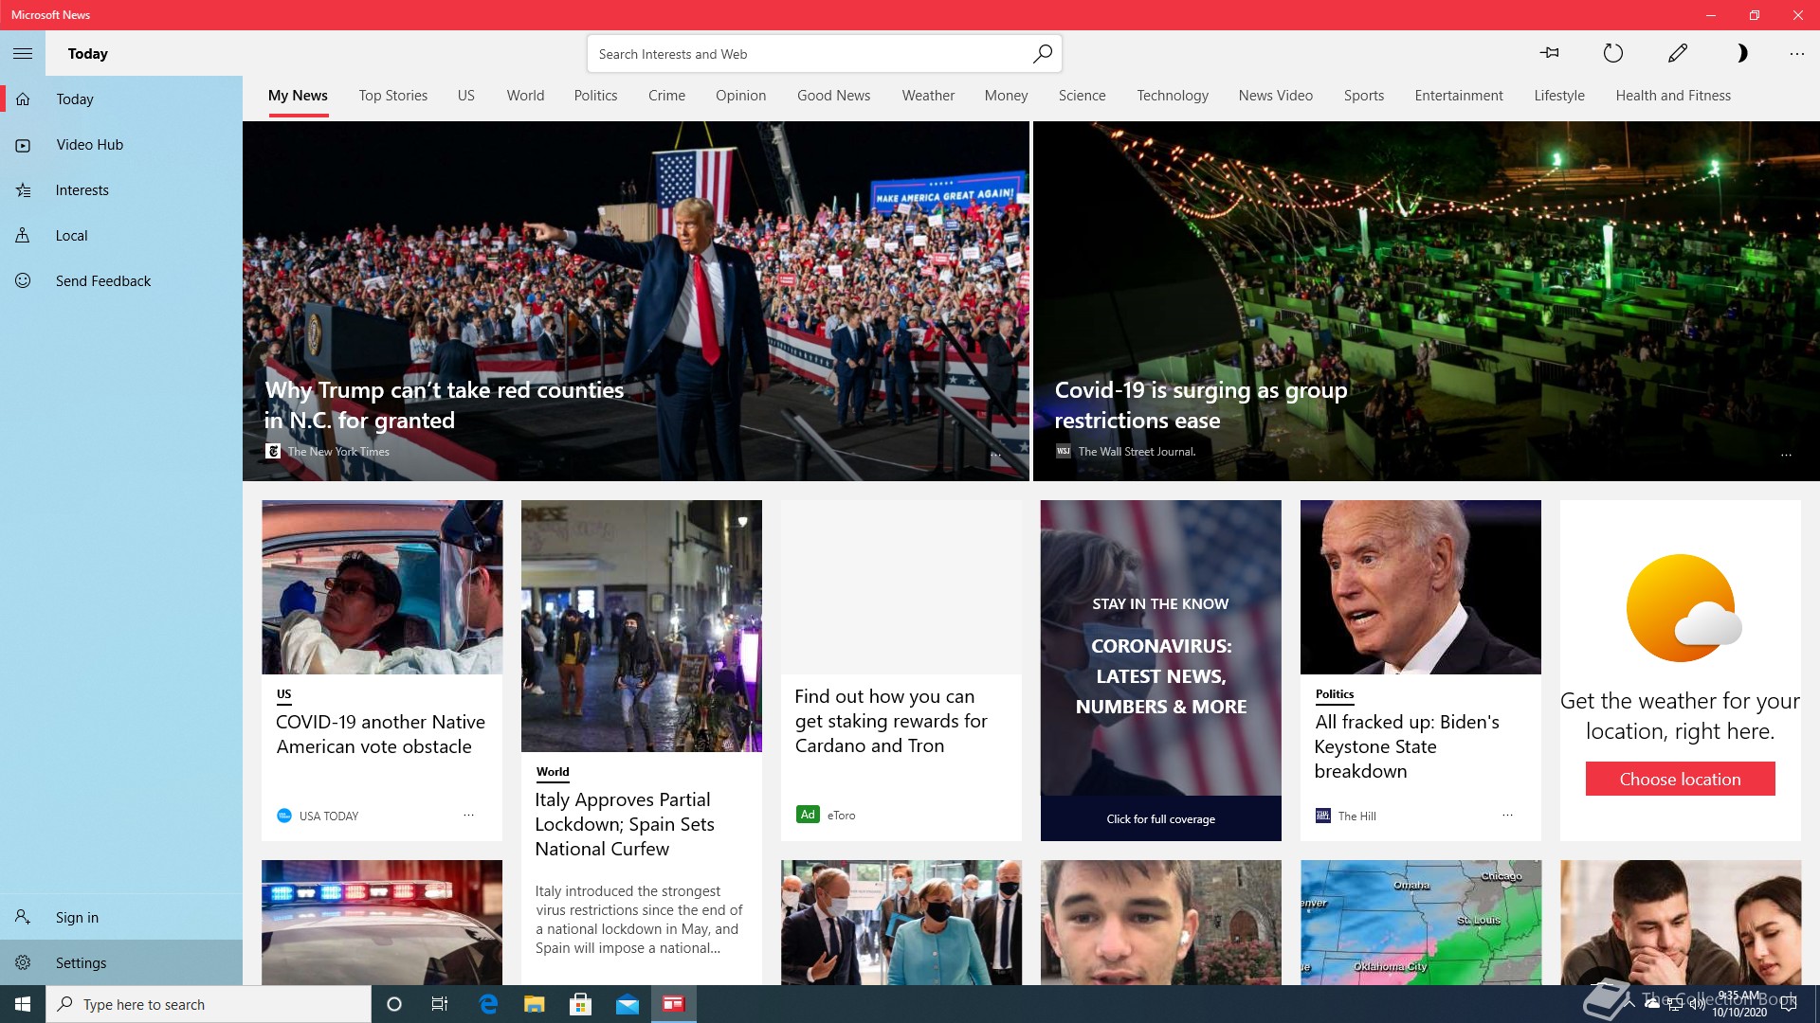This screenshot has width=1820, height=1023.
Task: Open Covid-19 is surging headline
Action: tap(1200, 404)
